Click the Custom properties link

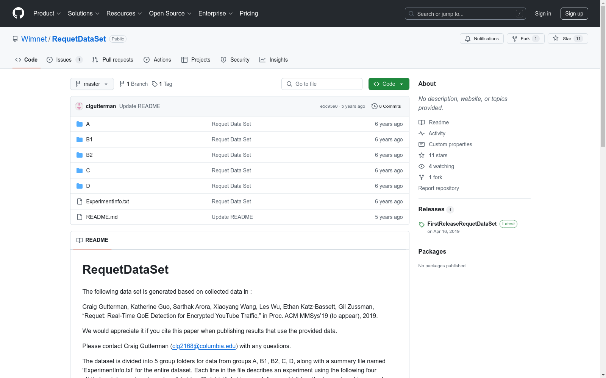click(x=450, y=144)
